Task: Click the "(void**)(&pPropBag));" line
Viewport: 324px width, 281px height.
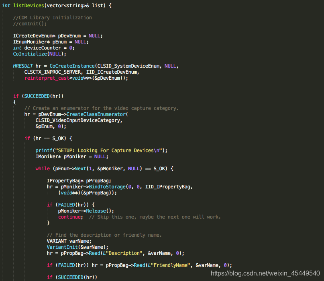Action: coord(88,193)
